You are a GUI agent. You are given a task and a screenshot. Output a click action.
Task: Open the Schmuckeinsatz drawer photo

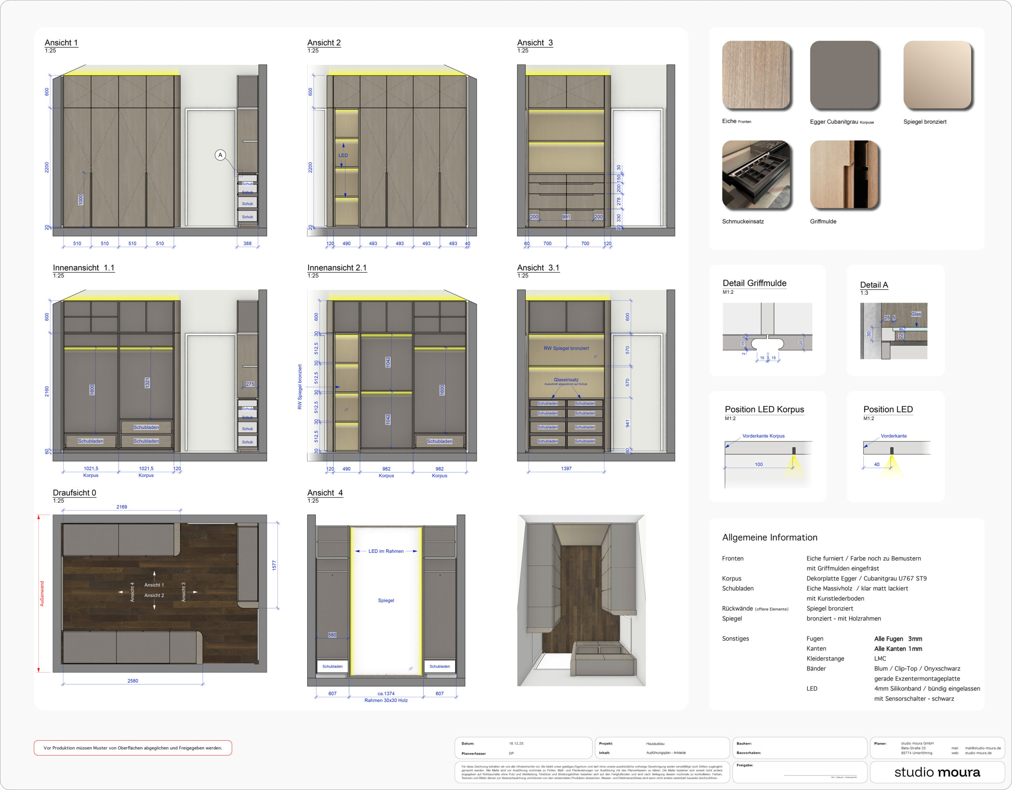click(755, 175)
